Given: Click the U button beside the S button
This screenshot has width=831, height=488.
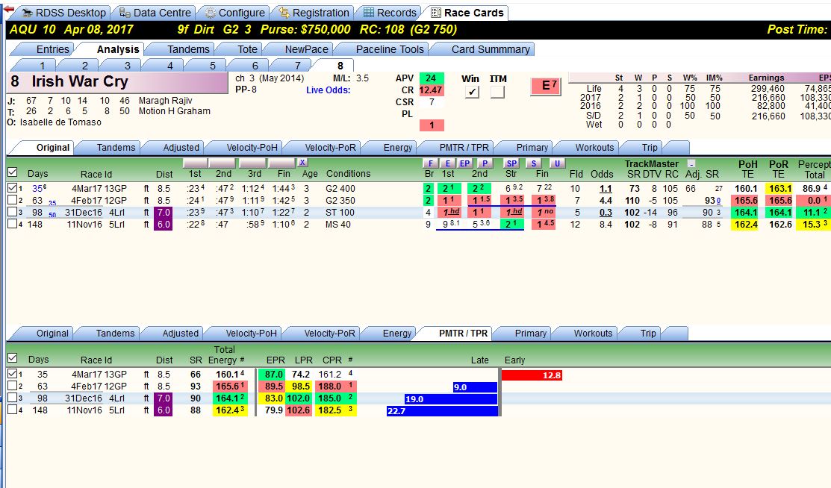Looking at the screenshot, I should point(557,163).
